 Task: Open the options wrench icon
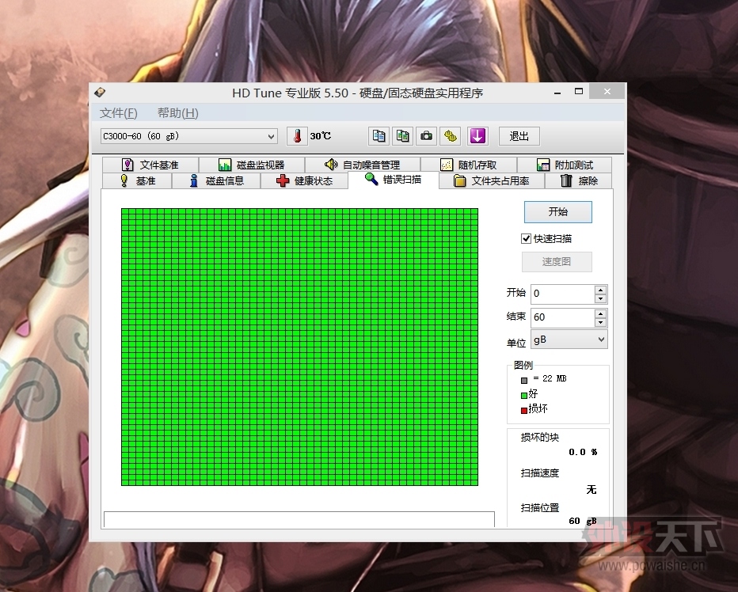(451, 136)
